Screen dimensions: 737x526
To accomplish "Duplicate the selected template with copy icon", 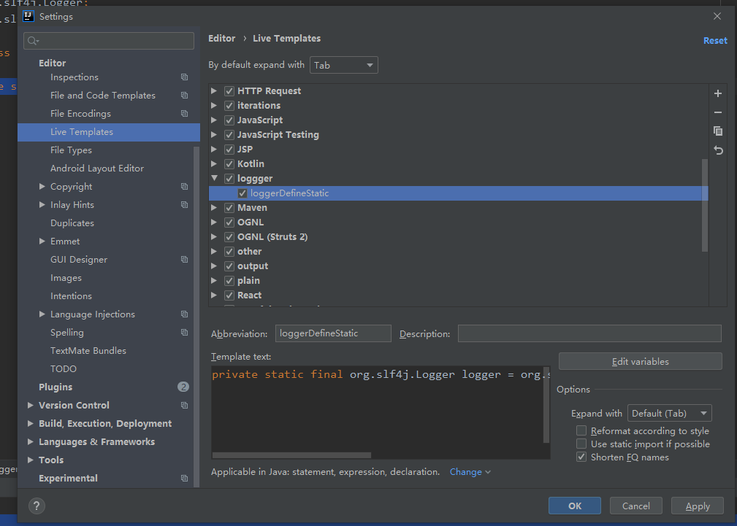I will pos(718,131).
